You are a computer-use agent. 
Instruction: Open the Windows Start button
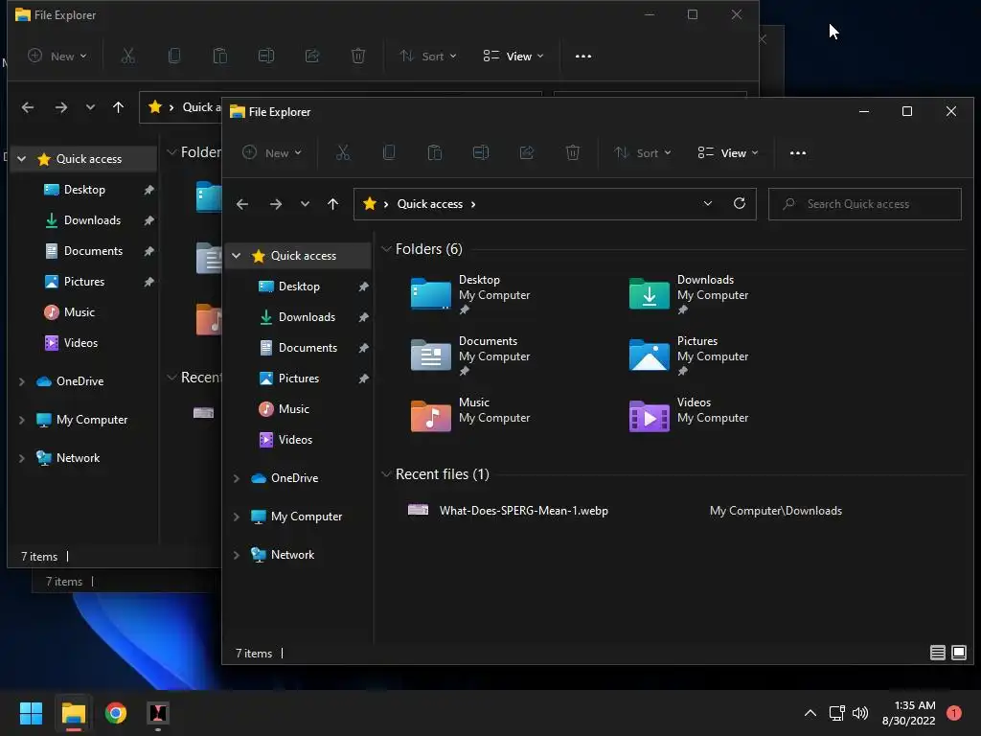tap(31, 713)
